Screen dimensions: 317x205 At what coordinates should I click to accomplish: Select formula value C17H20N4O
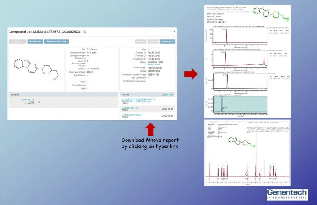93,69
